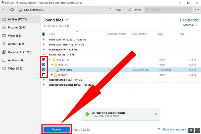Viewport: 201px width, 134px height.
Task: Go back with the left arrow icon
Action: tap(4, 10)
